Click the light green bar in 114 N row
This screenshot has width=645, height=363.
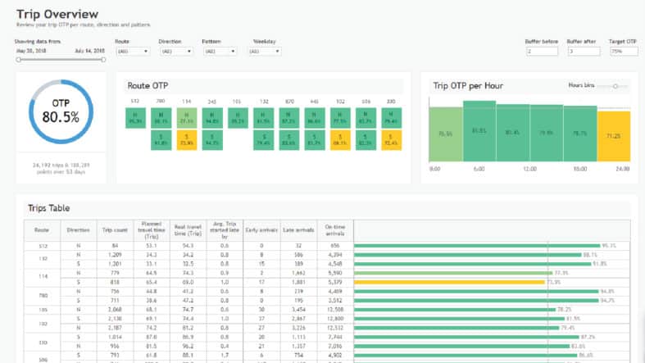(453, 273)
